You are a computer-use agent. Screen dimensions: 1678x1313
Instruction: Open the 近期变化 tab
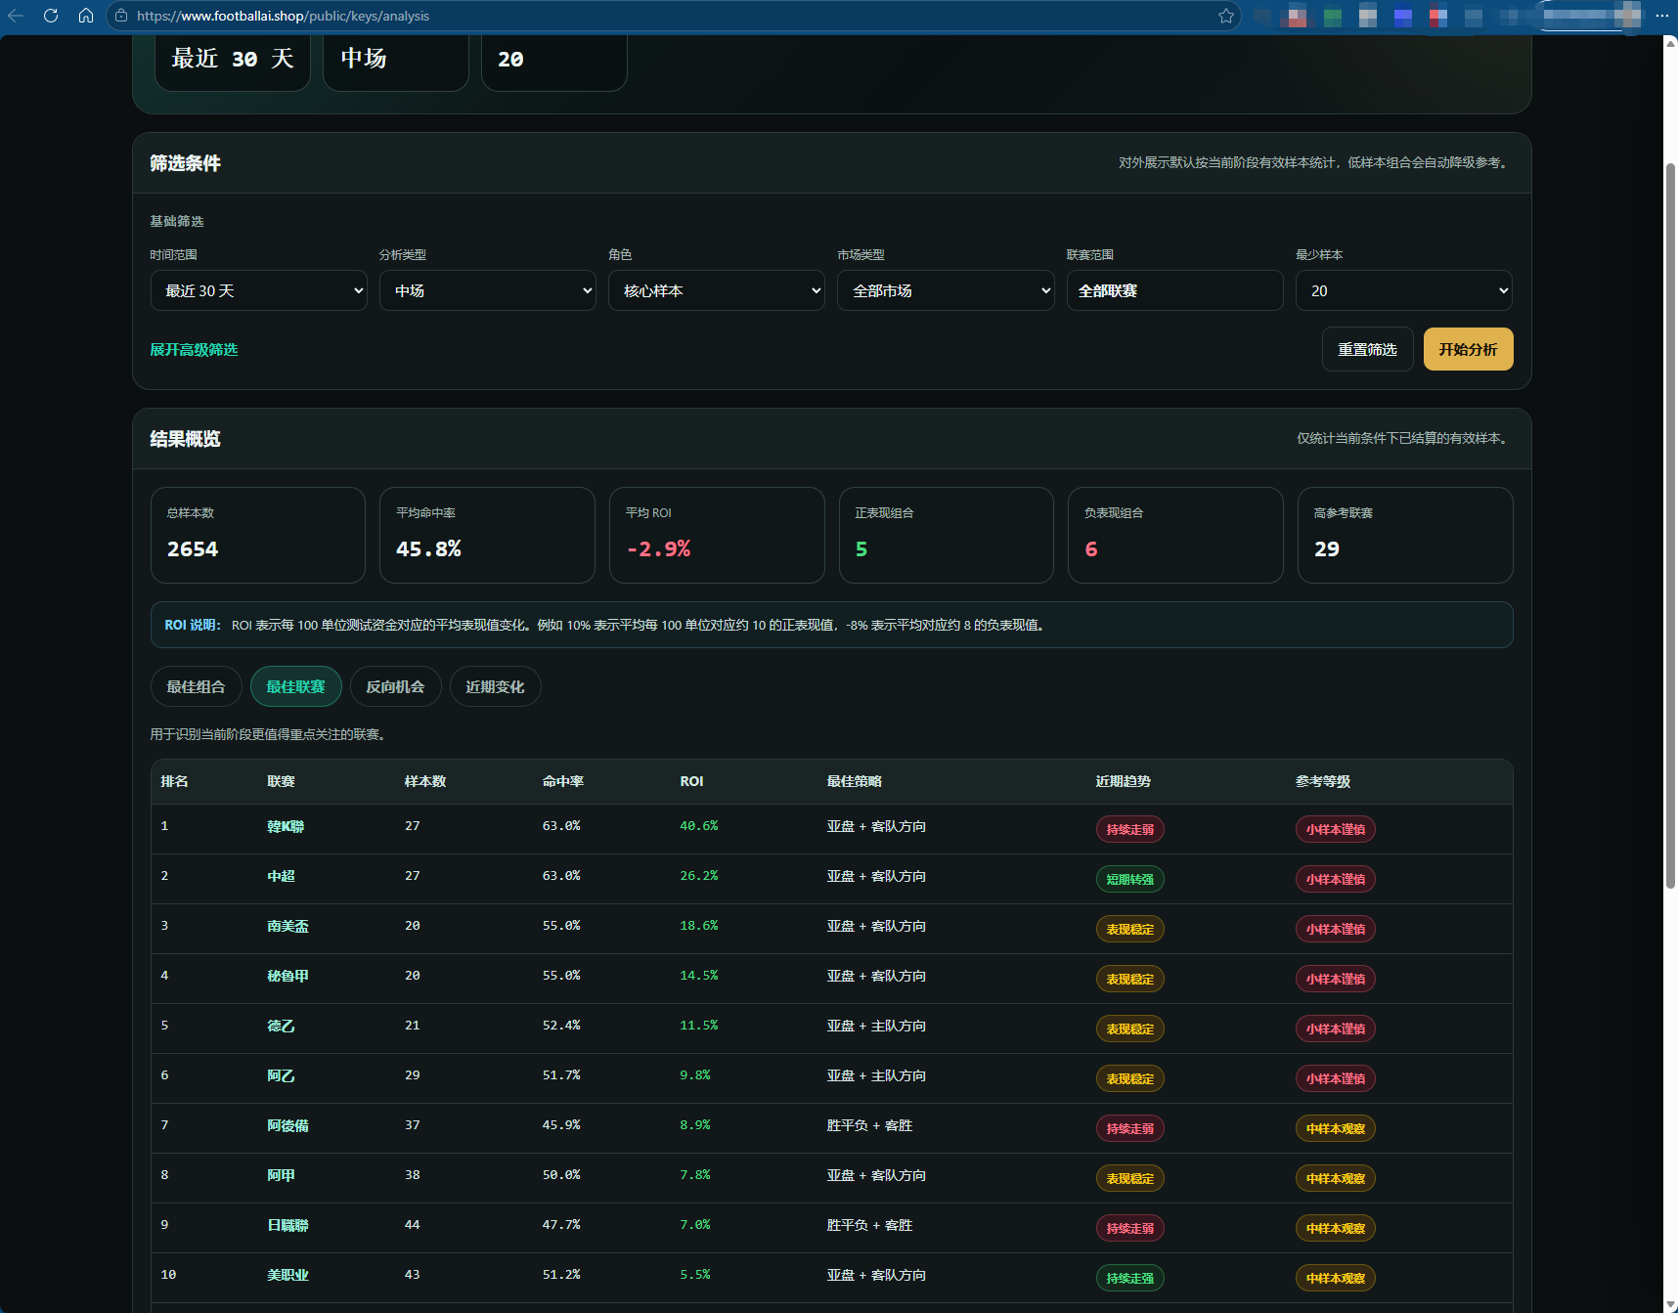(495, 686)
